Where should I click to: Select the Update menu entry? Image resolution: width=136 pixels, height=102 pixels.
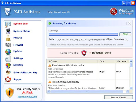18,51
